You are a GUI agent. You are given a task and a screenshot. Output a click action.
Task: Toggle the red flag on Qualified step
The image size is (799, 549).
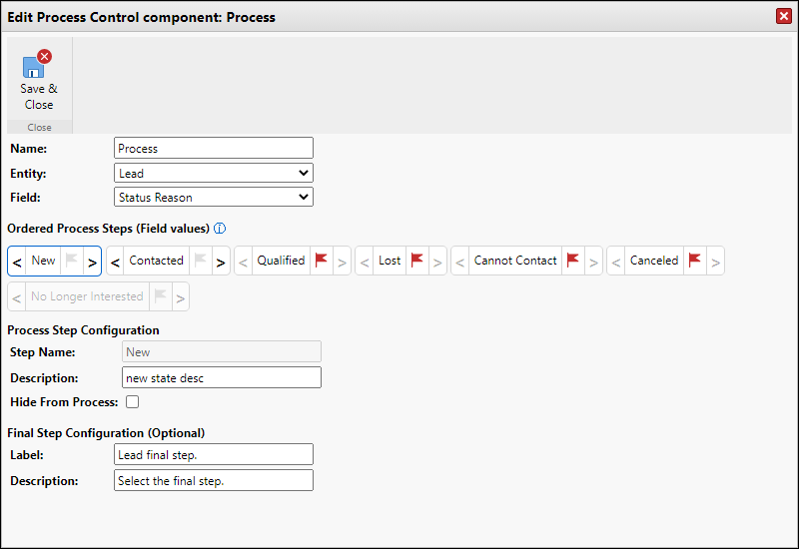(x=322, y=261)
